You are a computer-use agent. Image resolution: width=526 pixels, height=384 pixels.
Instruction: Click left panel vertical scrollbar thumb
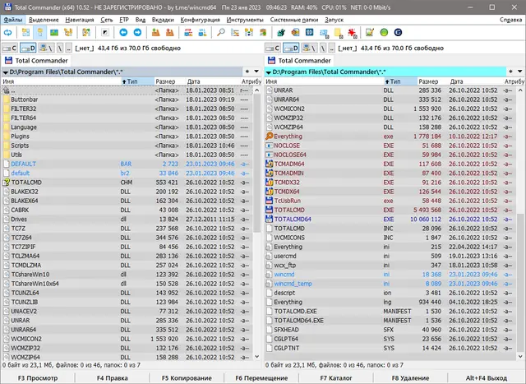pos(257,163)
